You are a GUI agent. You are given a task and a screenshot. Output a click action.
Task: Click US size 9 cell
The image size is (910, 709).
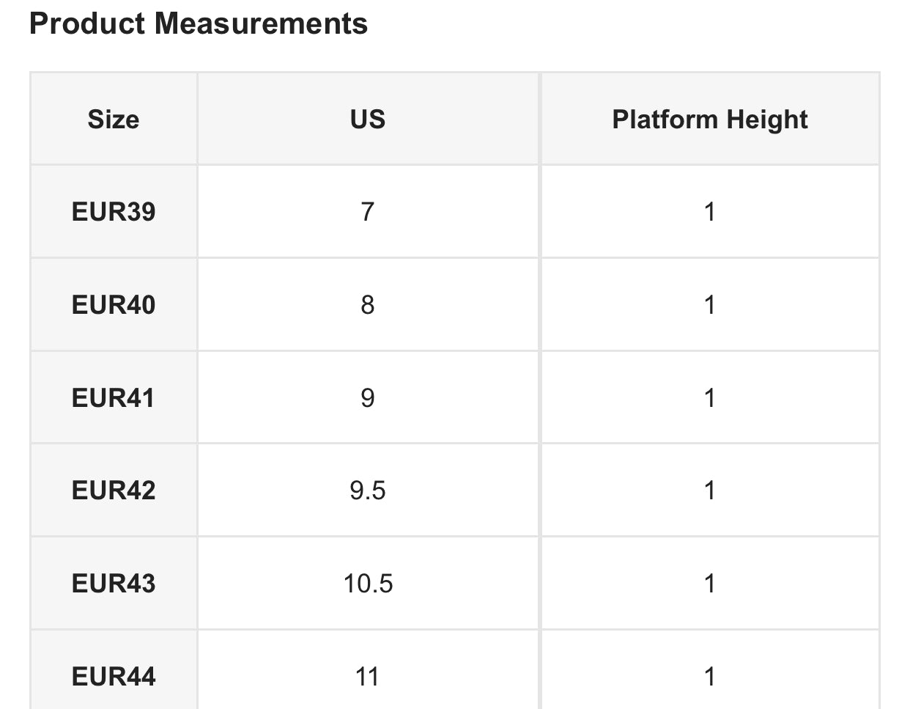point(368,398)
